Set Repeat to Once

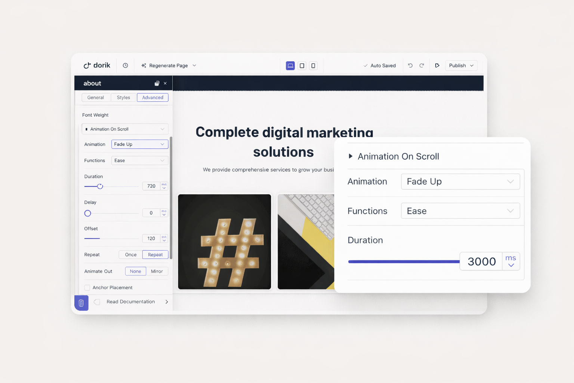click(x=130, y=255)
